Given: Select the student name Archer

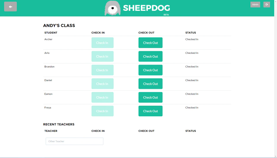Looking at the screenshot, I should click(x=48, y=39).
